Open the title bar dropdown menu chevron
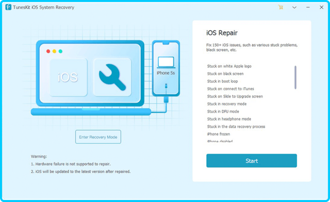 point(294,7)
